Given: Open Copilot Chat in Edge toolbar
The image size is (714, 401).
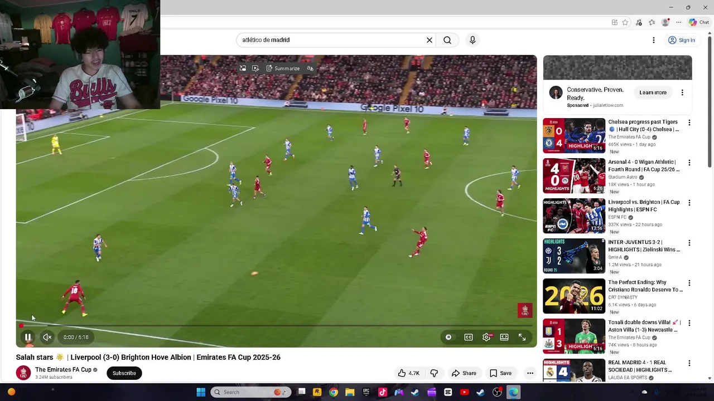Looking at the screenshot, I should click(699, 22).
